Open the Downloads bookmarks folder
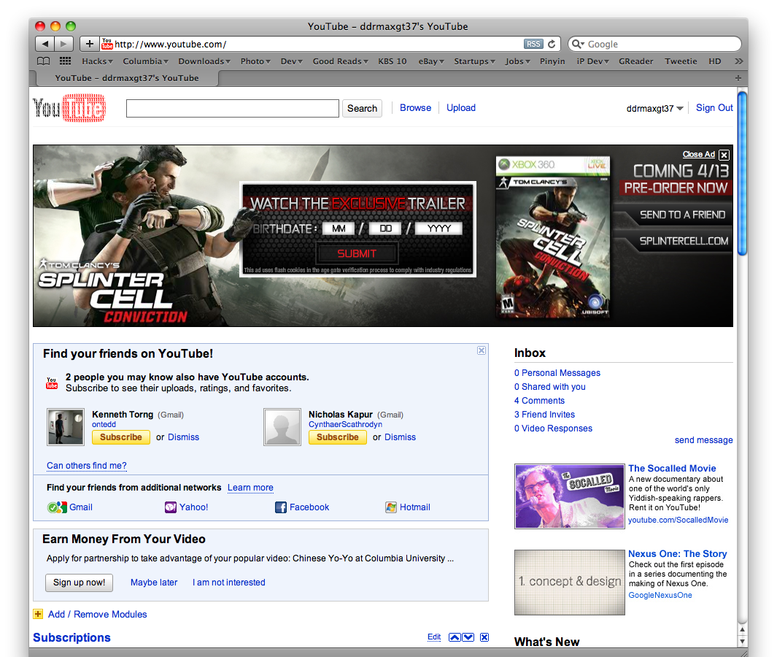The width and height of the screenshot is (777, 657). coord(205,61)
